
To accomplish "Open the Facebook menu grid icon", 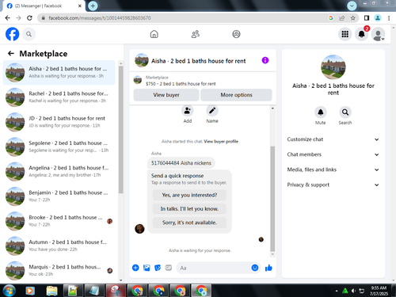I will [345, 34].
